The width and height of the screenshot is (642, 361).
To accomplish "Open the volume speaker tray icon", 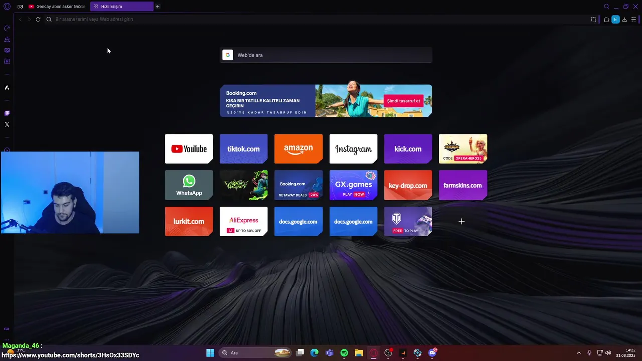I will 608,353.
